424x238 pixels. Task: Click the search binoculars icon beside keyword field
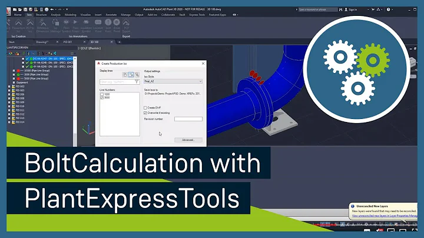pyautogui.click(x=341, y=9)
